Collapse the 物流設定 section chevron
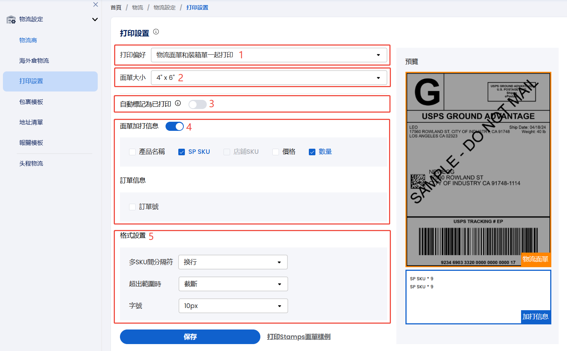This screenshot has width=567, height=351. [x=95, y=19]
